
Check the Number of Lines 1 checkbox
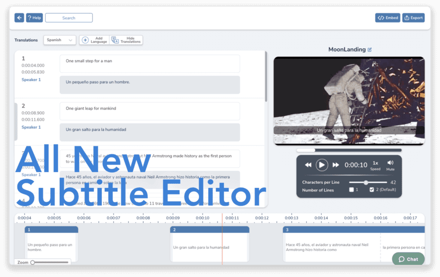click(351, 190)
